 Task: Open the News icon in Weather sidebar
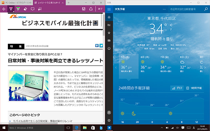109,41
